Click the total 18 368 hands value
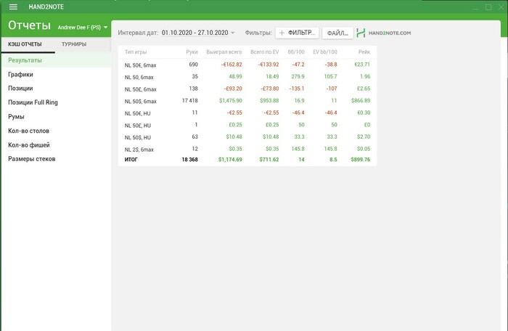Image resolution: width=508 pixels, height=331 pixels. click(x=190, y=160)
